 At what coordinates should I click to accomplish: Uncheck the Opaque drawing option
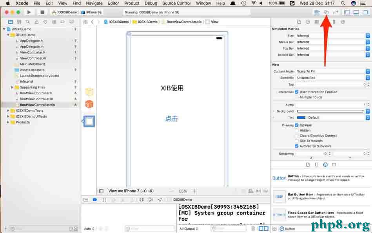[297, 125]
